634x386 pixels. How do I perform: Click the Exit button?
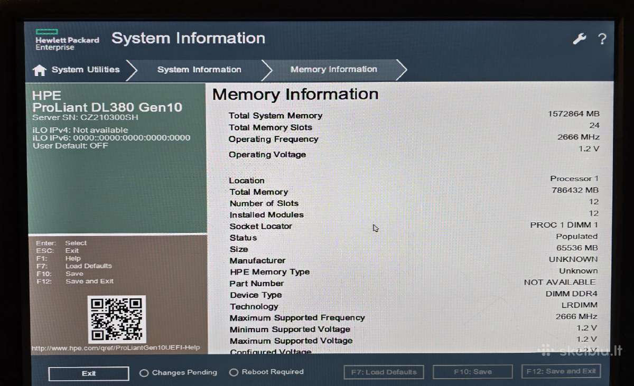[89, 373]
